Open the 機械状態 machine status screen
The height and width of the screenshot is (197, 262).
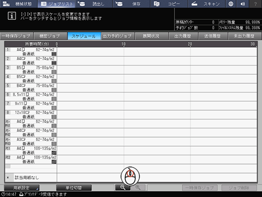(19, 4)
